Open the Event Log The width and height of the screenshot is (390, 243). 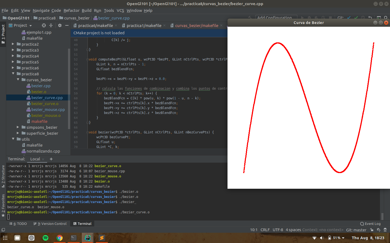tap(370, 224)
